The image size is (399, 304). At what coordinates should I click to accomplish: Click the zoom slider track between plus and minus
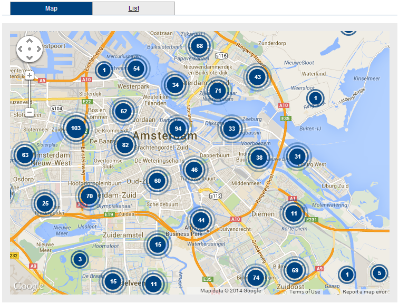point(30,94)
